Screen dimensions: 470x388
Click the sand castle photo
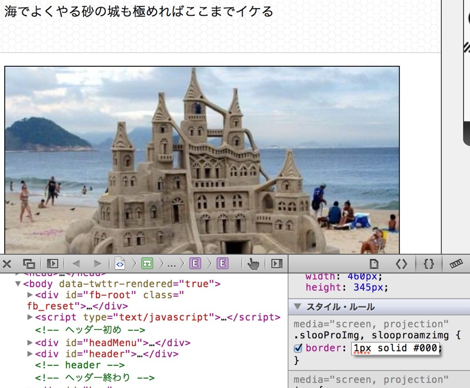click(202, 160)
